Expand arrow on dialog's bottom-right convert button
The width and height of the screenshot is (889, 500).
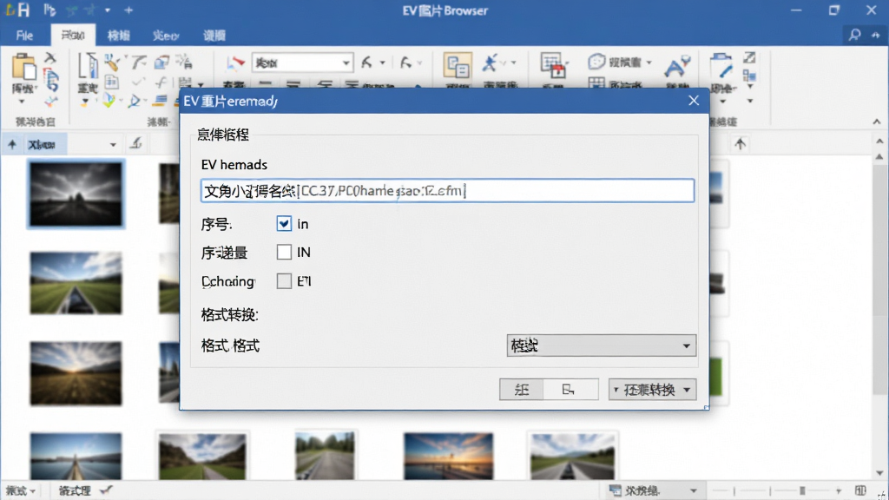pos(687,390)
